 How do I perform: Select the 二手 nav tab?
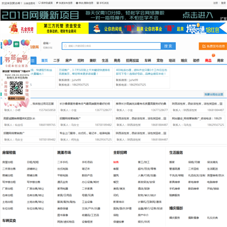pos(57,61)
